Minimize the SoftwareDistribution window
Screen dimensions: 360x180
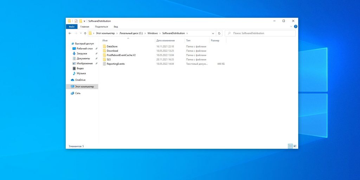point(274,21)
